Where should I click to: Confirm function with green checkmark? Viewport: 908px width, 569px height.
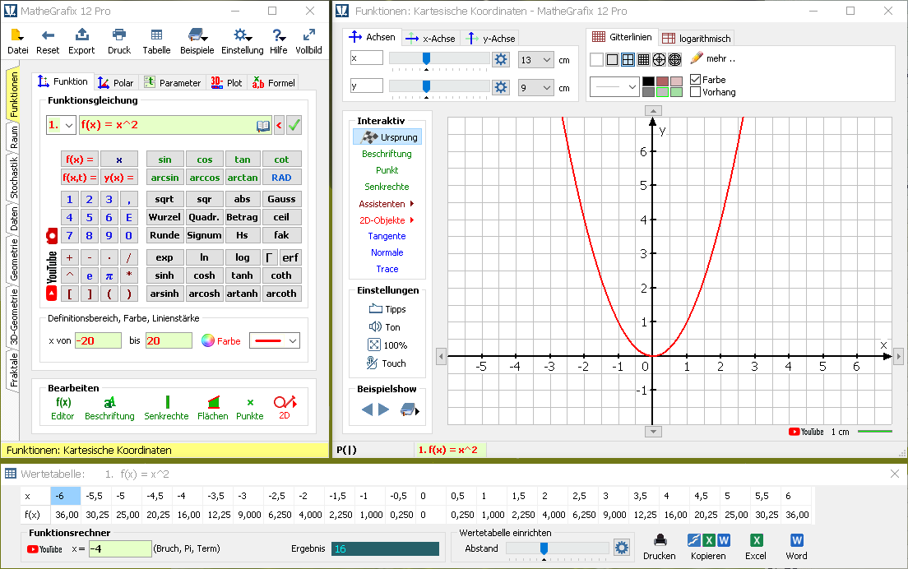point(294,125)
